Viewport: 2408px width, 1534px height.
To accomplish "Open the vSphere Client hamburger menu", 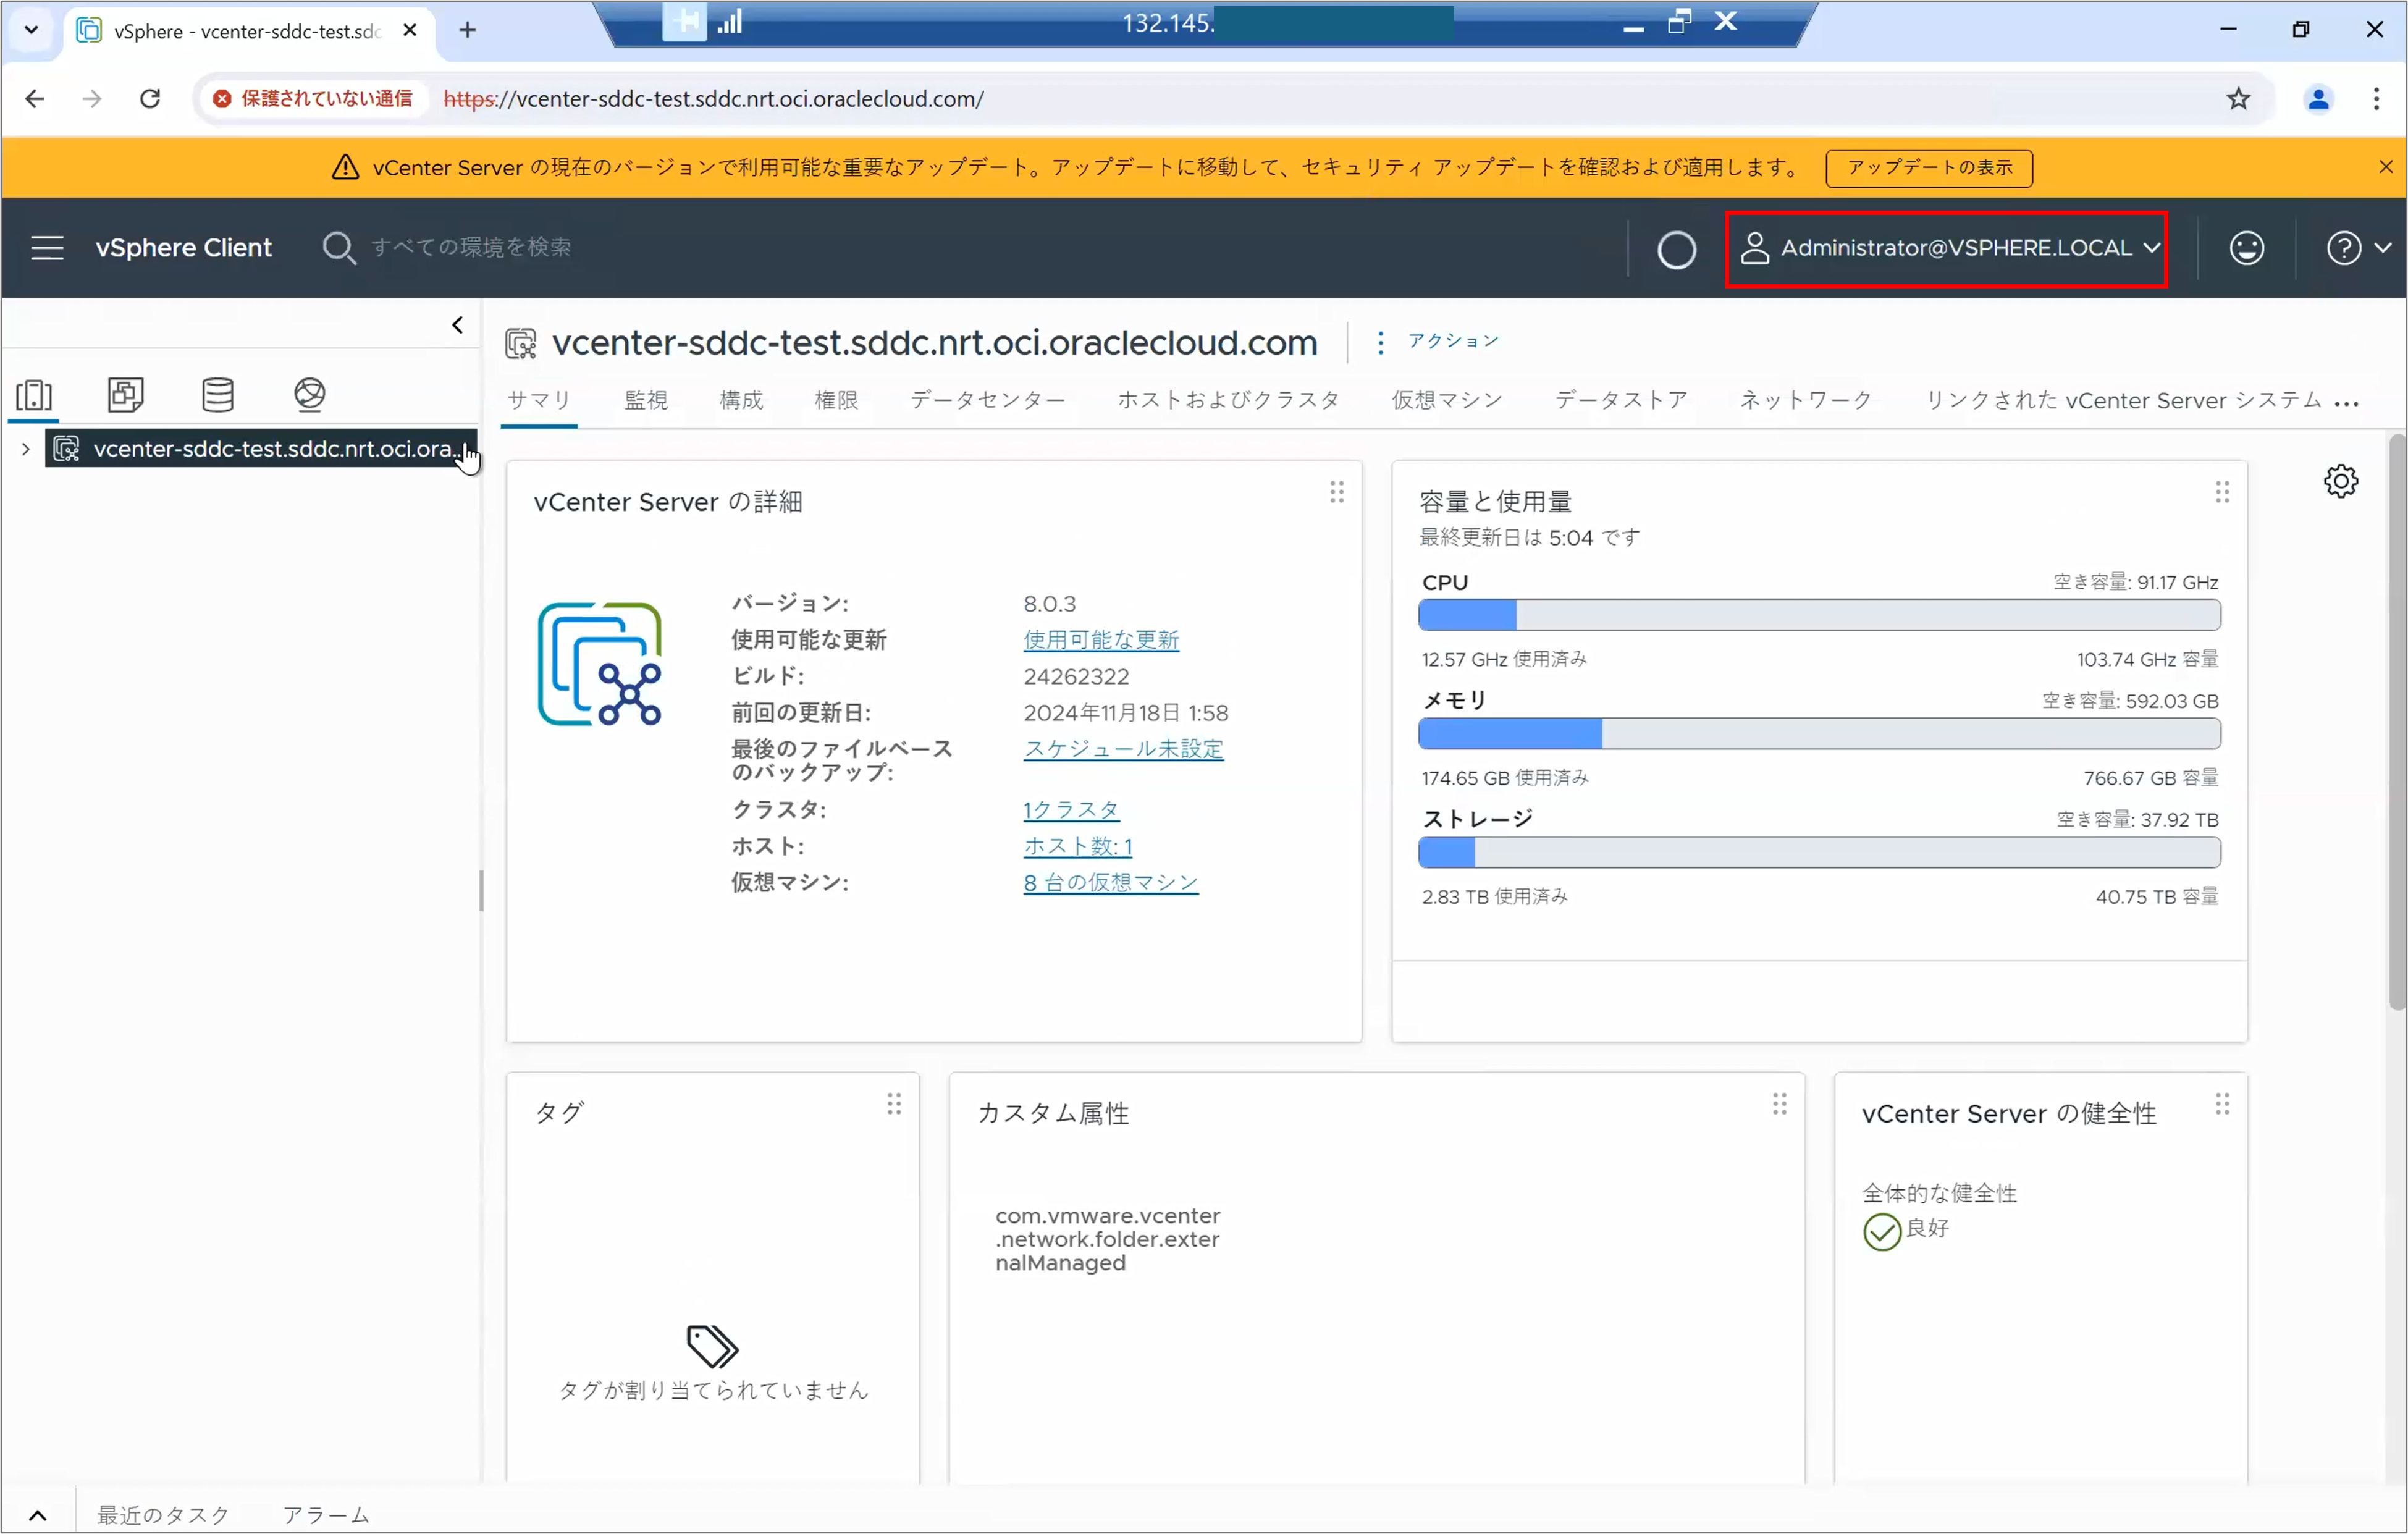I will coord(47,247).
